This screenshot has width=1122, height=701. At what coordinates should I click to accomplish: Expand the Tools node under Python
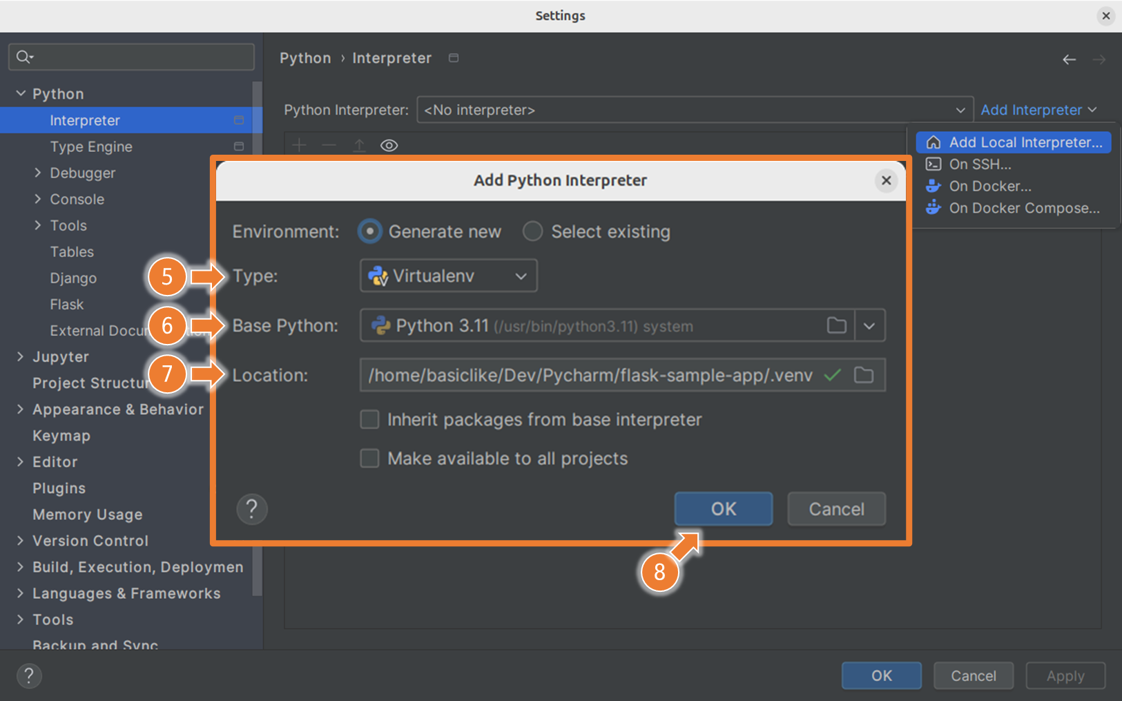click(x=38, y=225)
